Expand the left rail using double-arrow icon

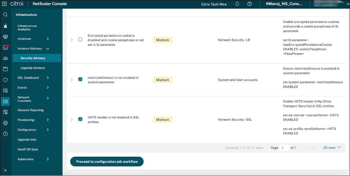[x=5, y=170]
